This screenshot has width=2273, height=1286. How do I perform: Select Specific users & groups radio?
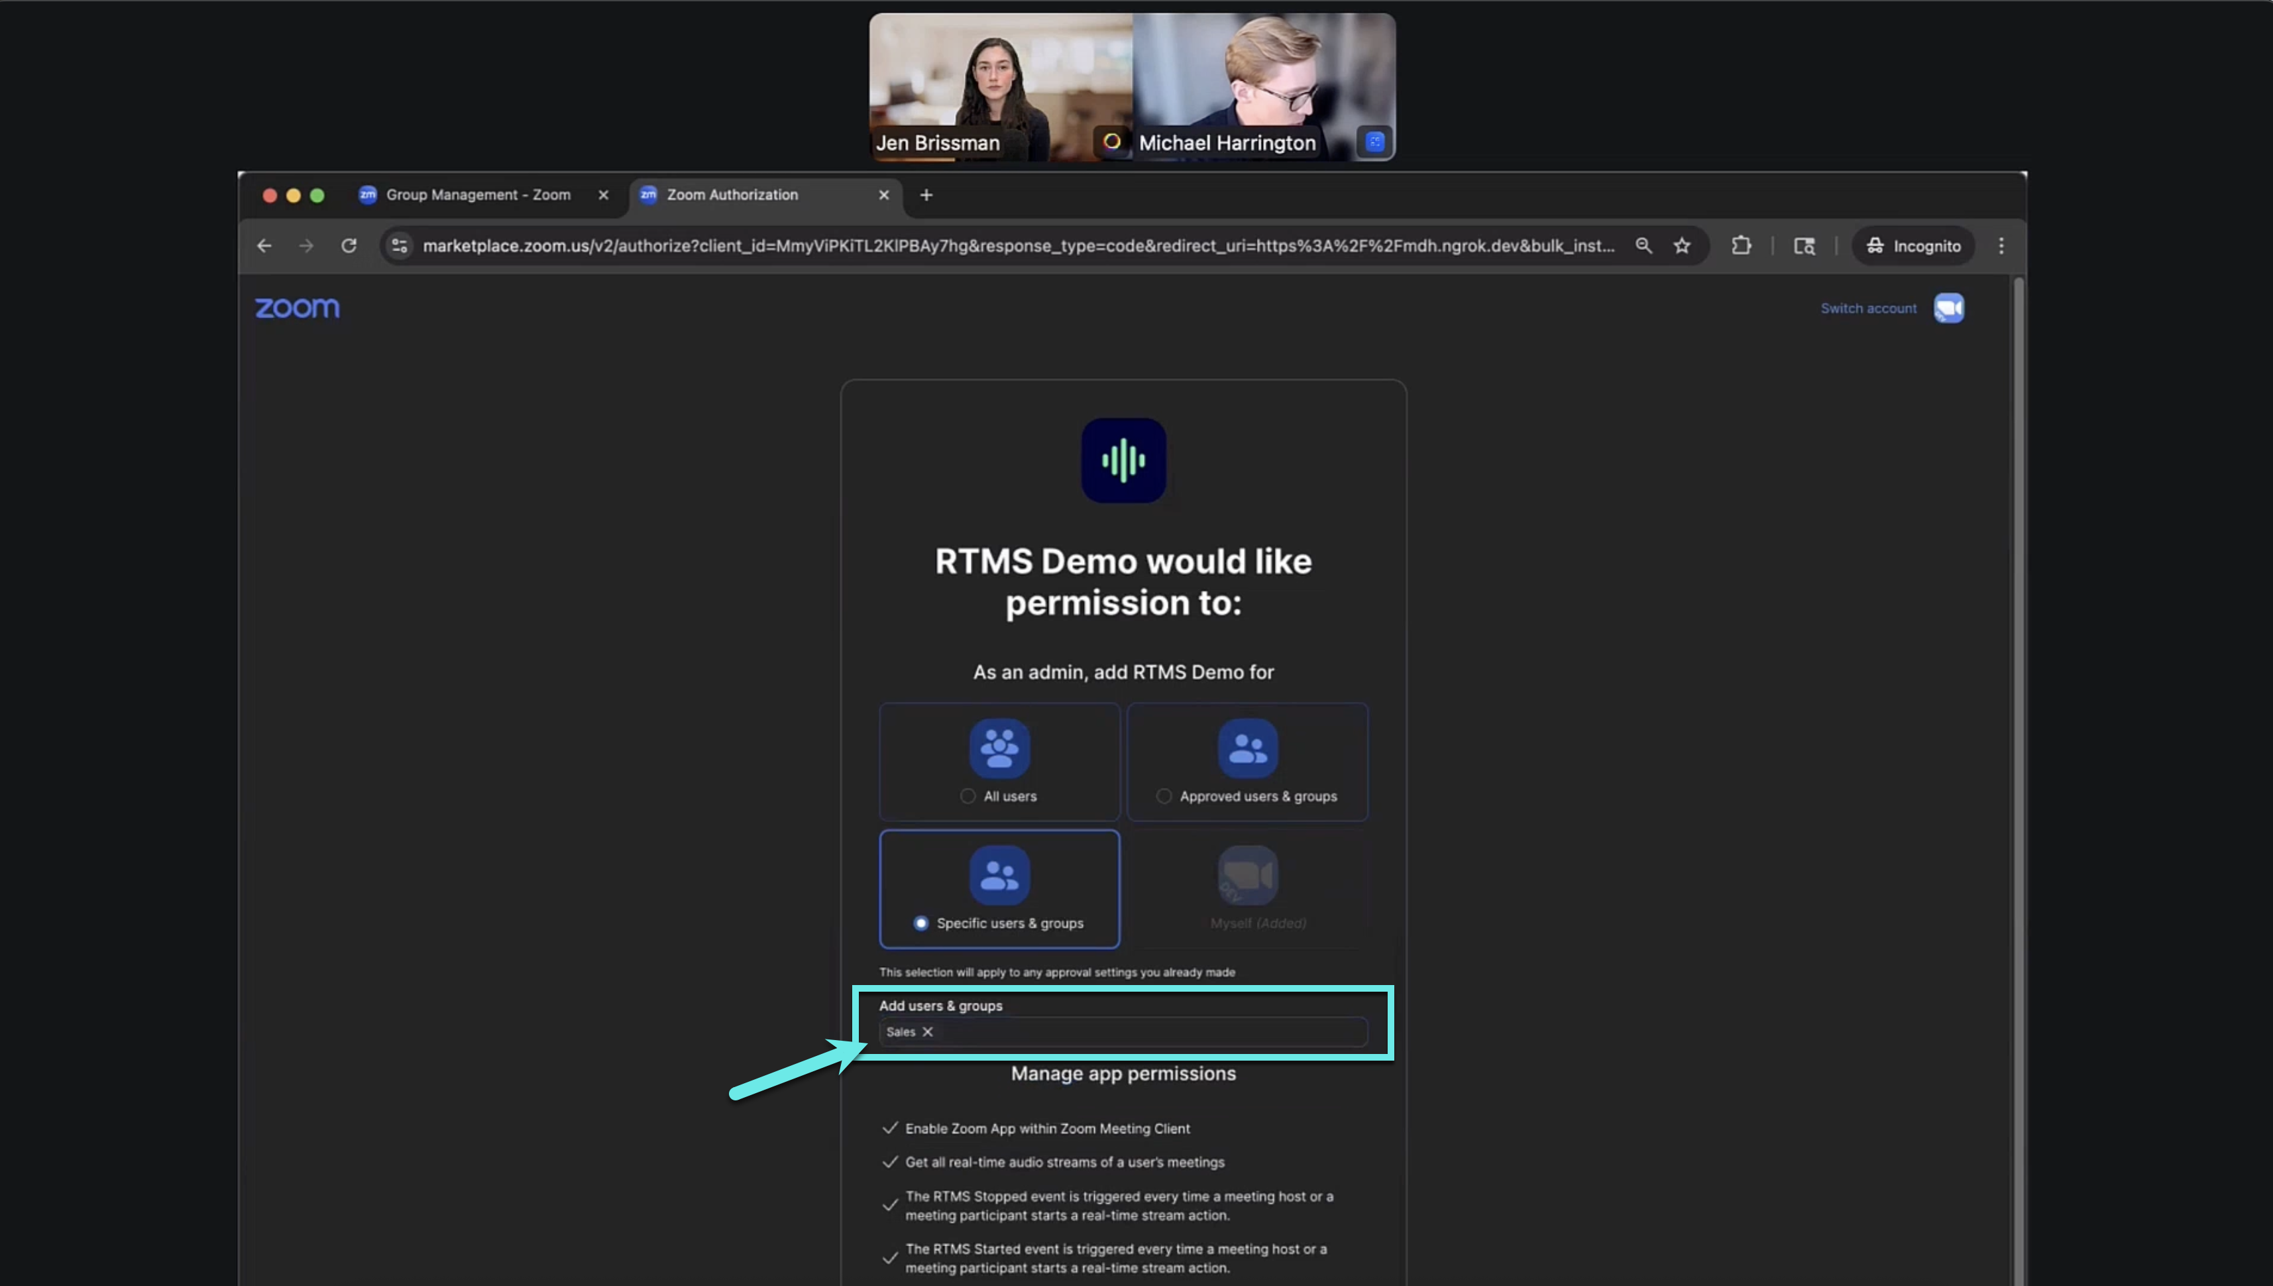(x=920, y=923)
